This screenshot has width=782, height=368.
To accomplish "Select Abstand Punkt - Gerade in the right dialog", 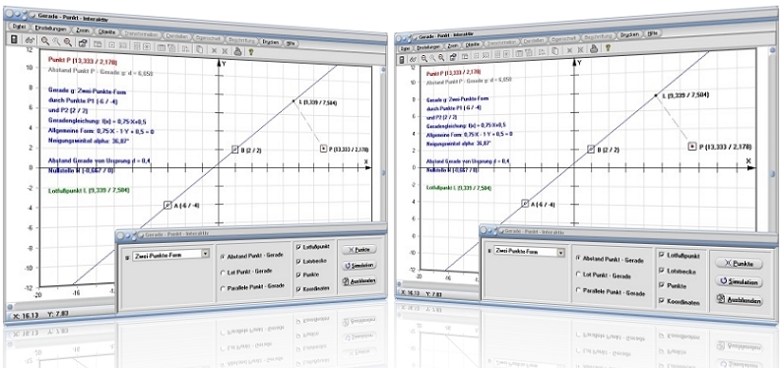I will click(x=578, y=258).
